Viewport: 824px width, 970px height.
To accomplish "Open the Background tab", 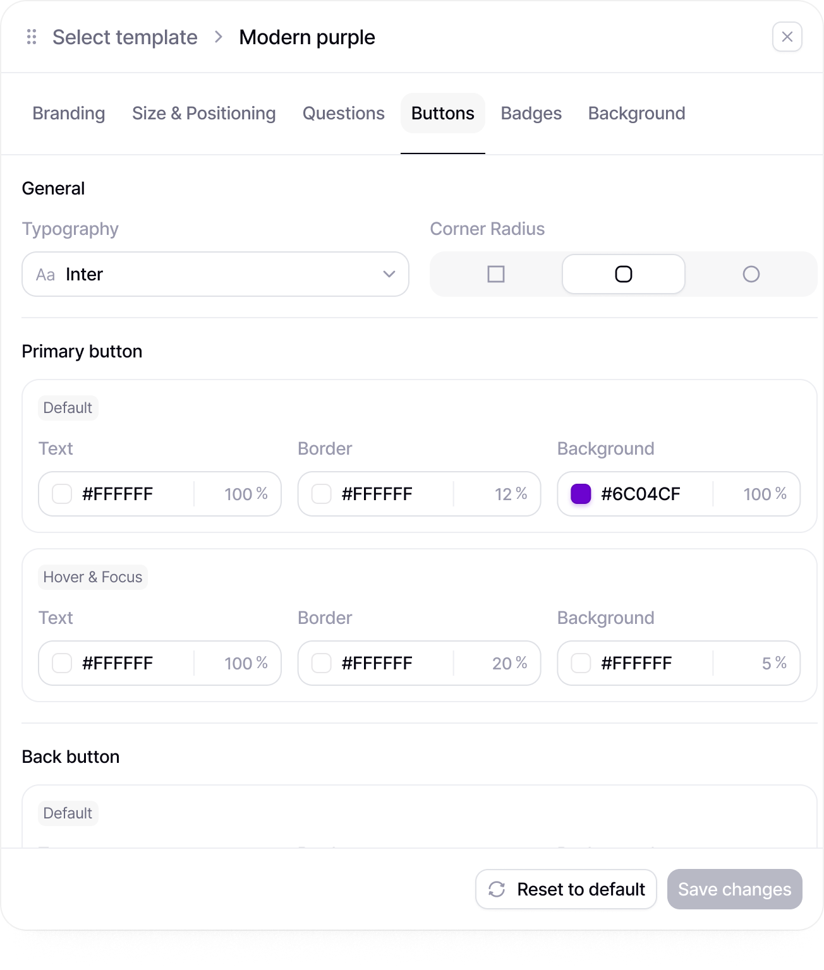I will coord(637,113).
